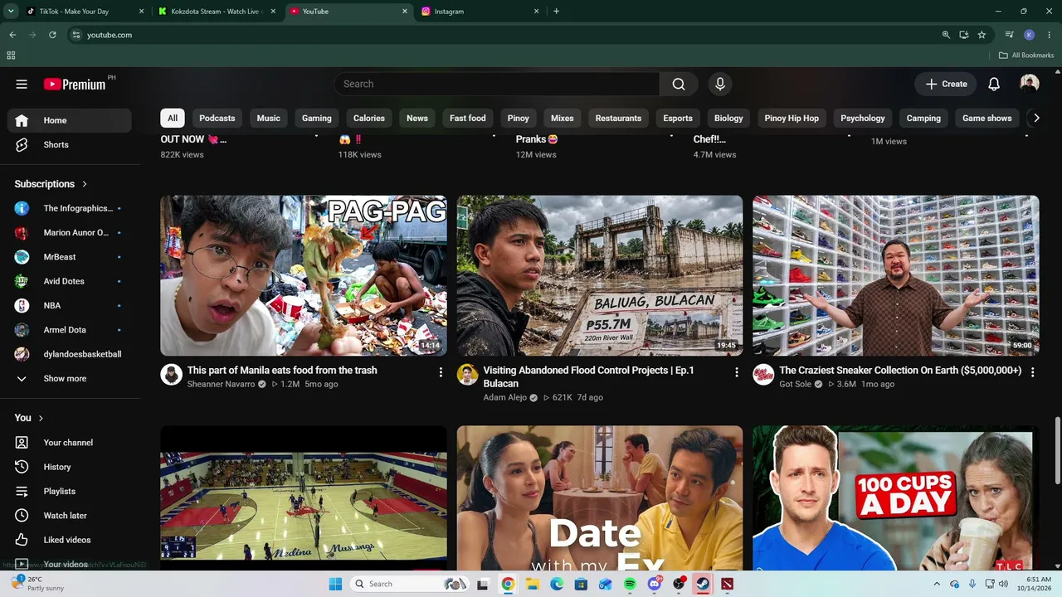Screen dimensions: 1062x597
Task: Expand Show more under Subscriptions
Action: click(x=70, y=378)
